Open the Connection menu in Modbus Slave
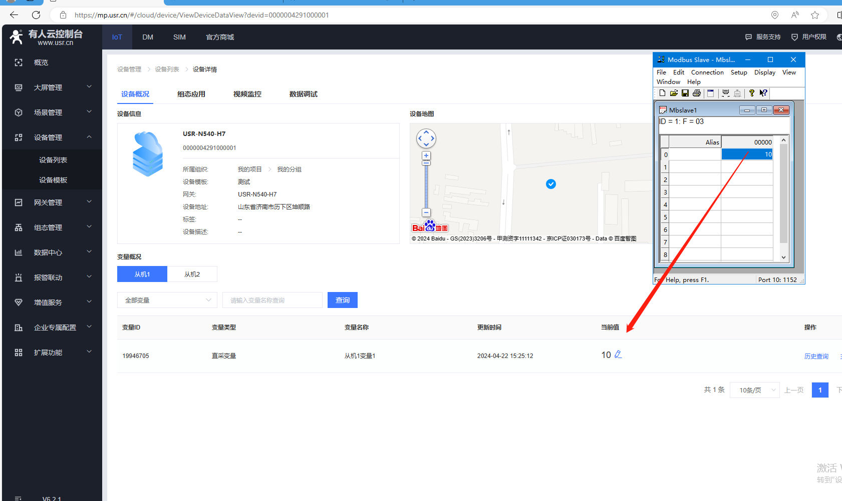 pyautogui.click(x=707, y=72)
